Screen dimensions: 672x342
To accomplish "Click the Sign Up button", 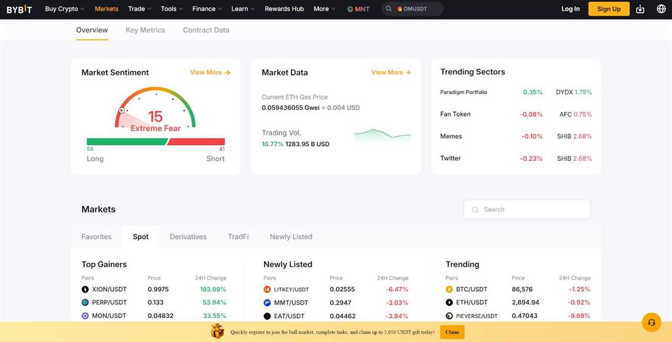I will coord(608,8).
